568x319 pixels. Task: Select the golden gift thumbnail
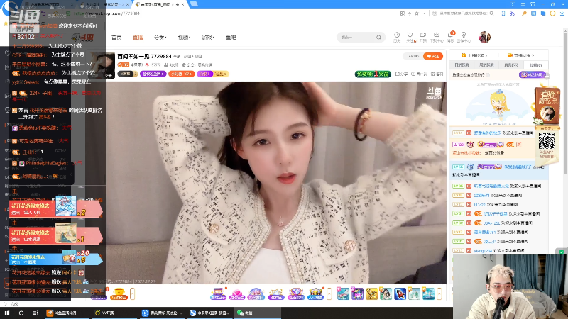(371, 293)
